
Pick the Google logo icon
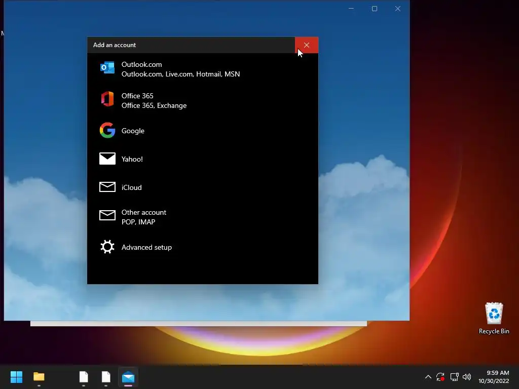coord(107,130)
